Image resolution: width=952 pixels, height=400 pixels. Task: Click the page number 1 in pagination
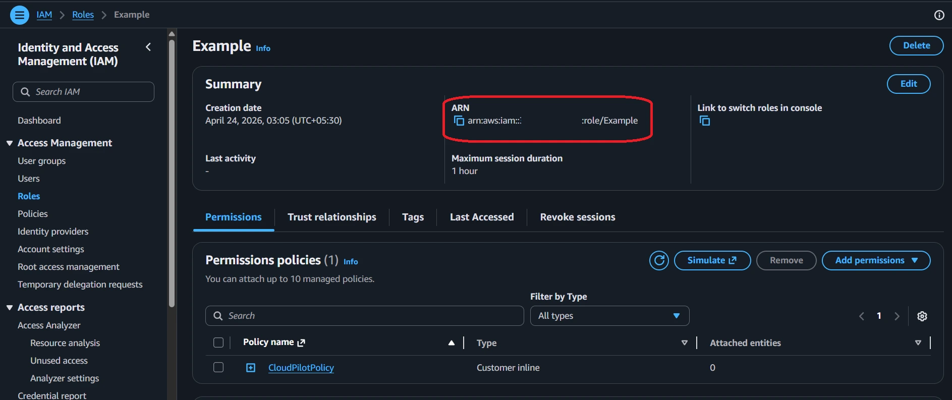(x=879, y=316)
